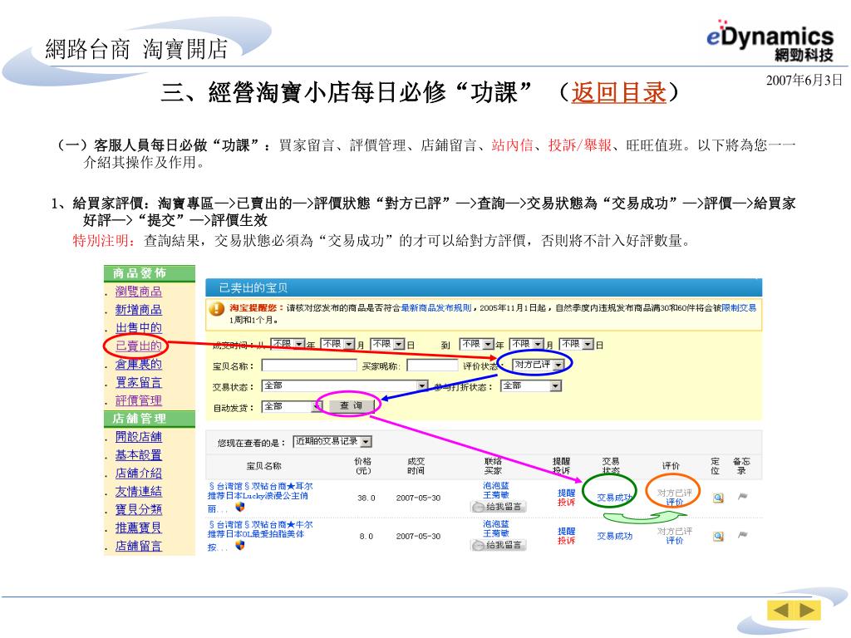Open the 近期的交易记录 dropdown
Viewport: 851px width, 638px height.
[332, 442]
